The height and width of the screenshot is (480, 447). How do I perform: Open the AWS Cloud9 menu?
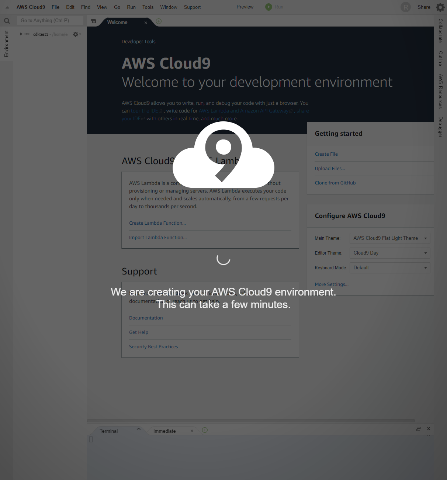[31, 7]
